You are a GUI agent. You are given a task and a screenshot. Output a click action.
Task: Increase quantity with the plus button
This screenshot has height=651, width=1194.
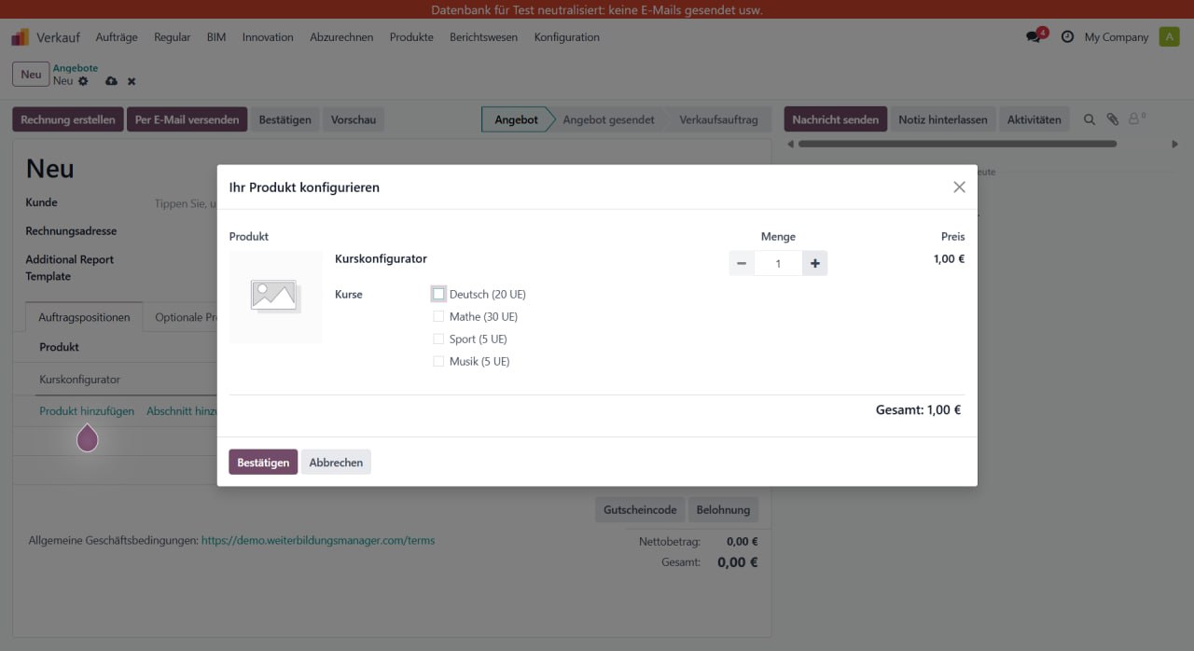coord(814,264)
